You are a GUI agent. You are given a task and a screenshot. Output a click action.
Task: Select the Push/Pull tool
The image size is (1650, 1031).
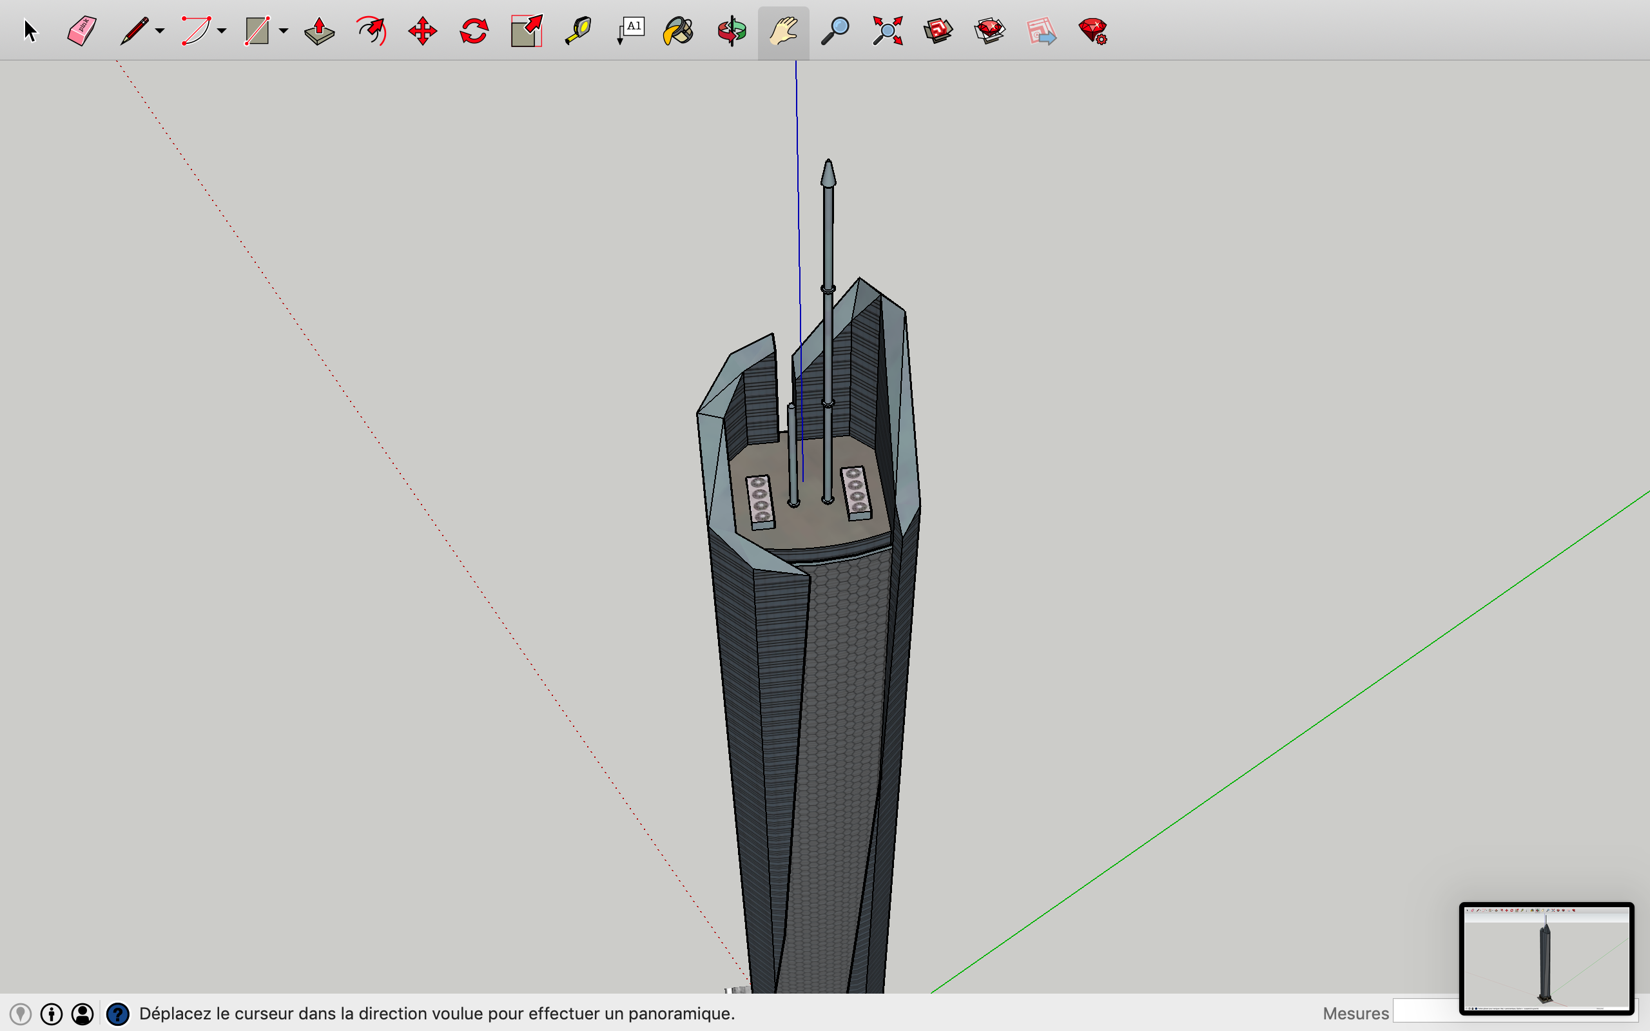[x=319, y=30]
